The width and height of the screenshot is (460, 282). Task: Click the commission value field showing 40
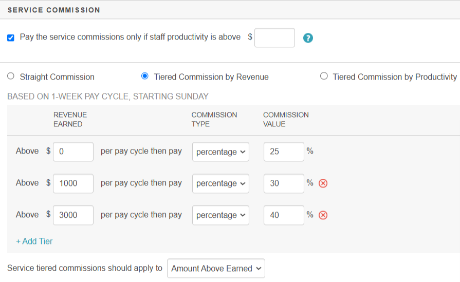pyautogui.click(x=284, y=215)
